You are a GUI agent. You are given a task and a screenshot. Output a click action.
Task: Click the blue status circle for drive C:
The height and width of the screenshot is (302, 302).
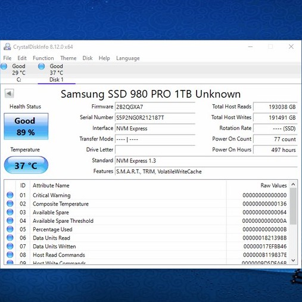point(4,66)
